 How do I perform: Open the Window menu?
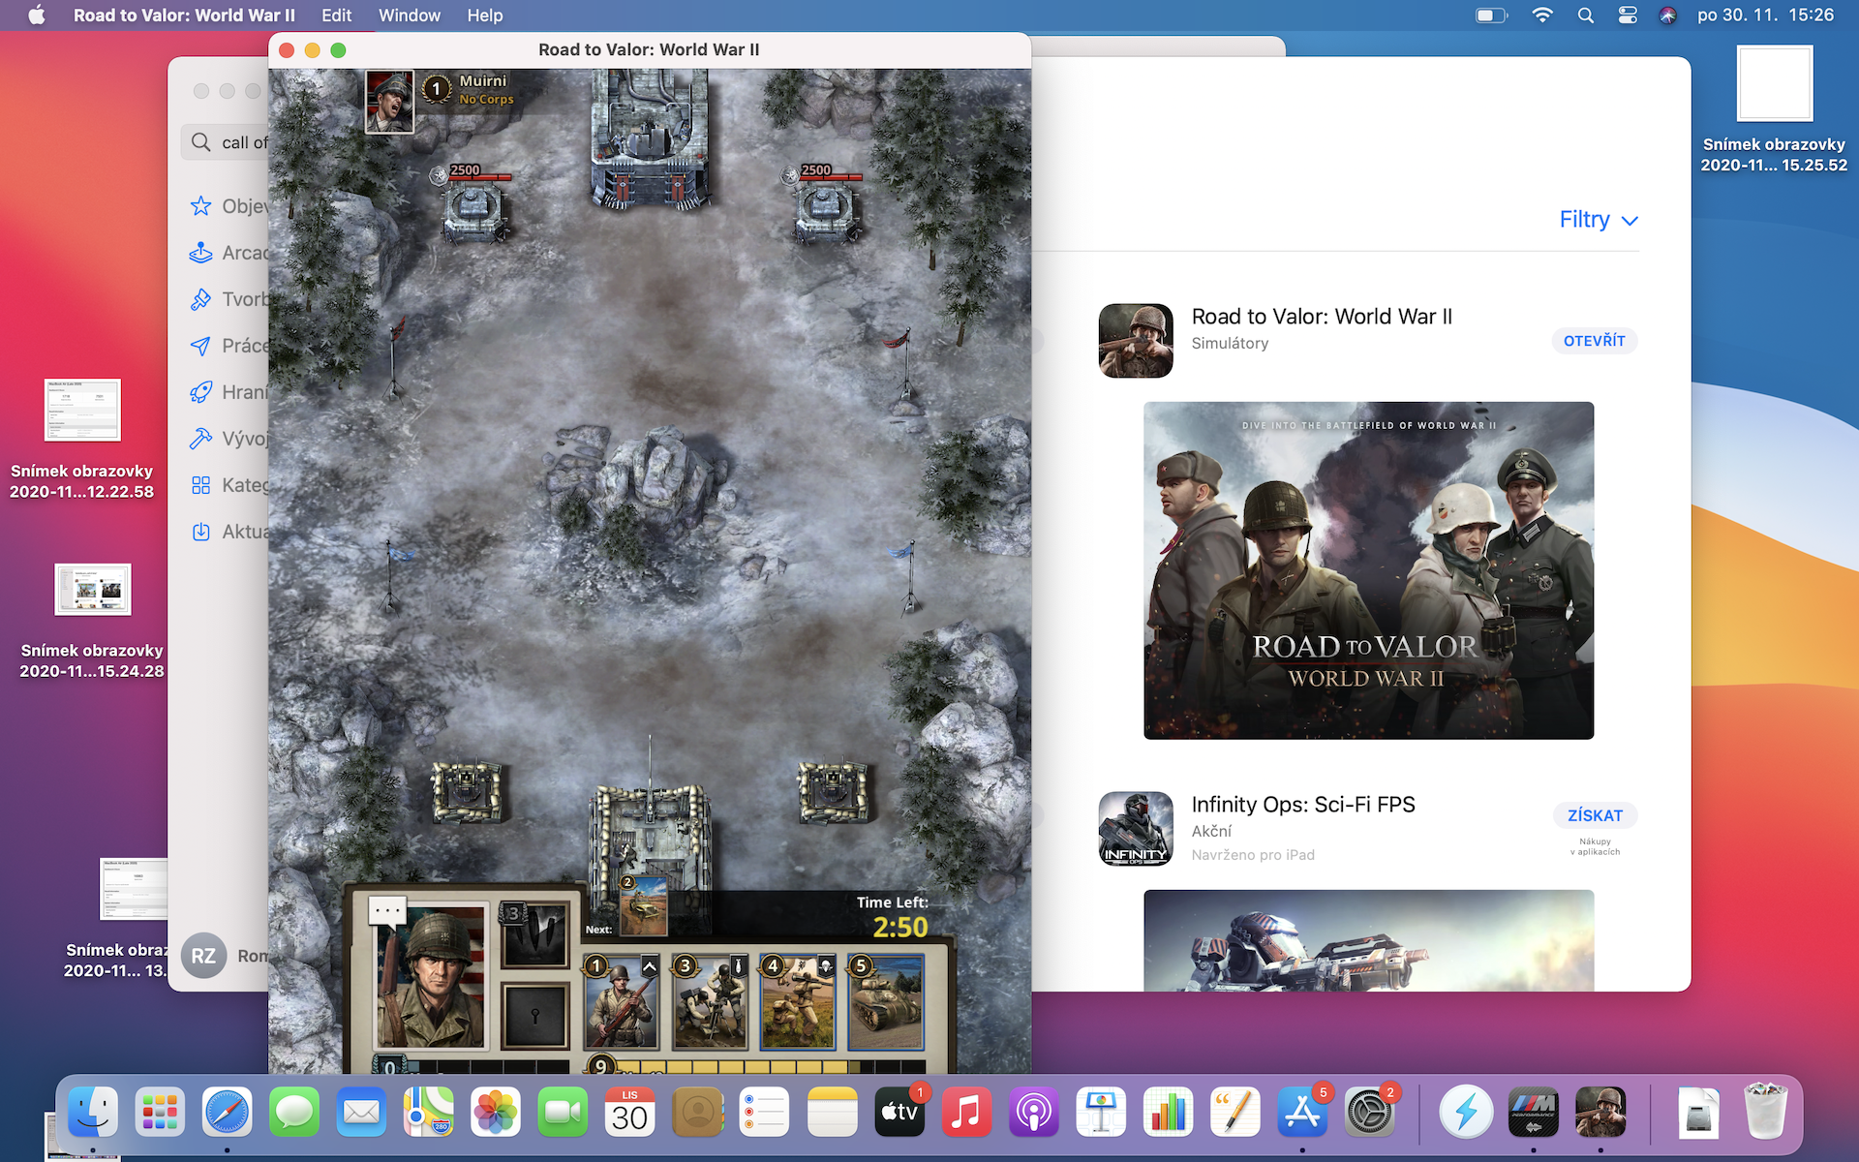tap(409, 15)
